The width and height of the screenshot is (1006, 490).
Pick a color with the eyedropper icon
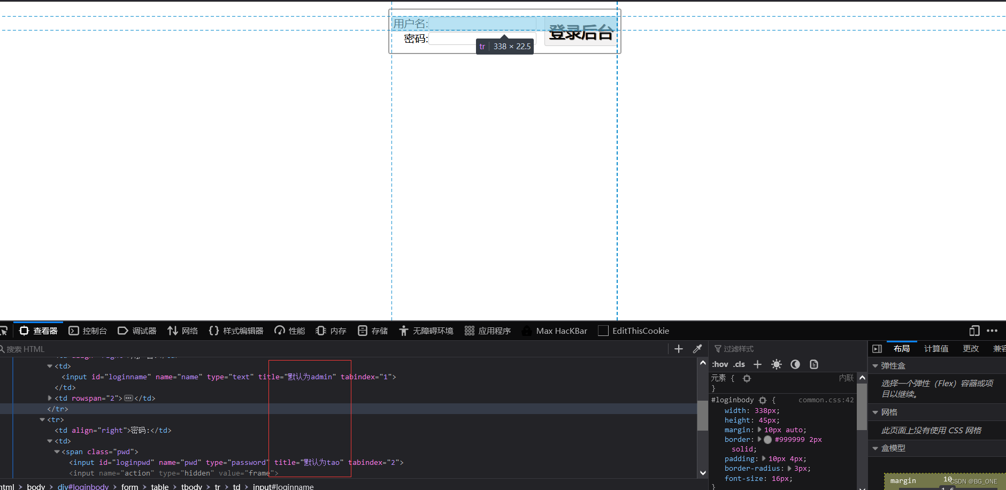pyautogui.click(x=697, y=349)
